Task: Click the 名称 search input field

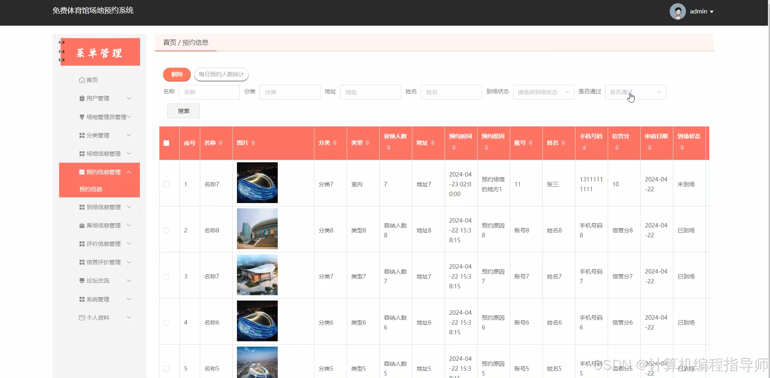Action: pos(209,92)
